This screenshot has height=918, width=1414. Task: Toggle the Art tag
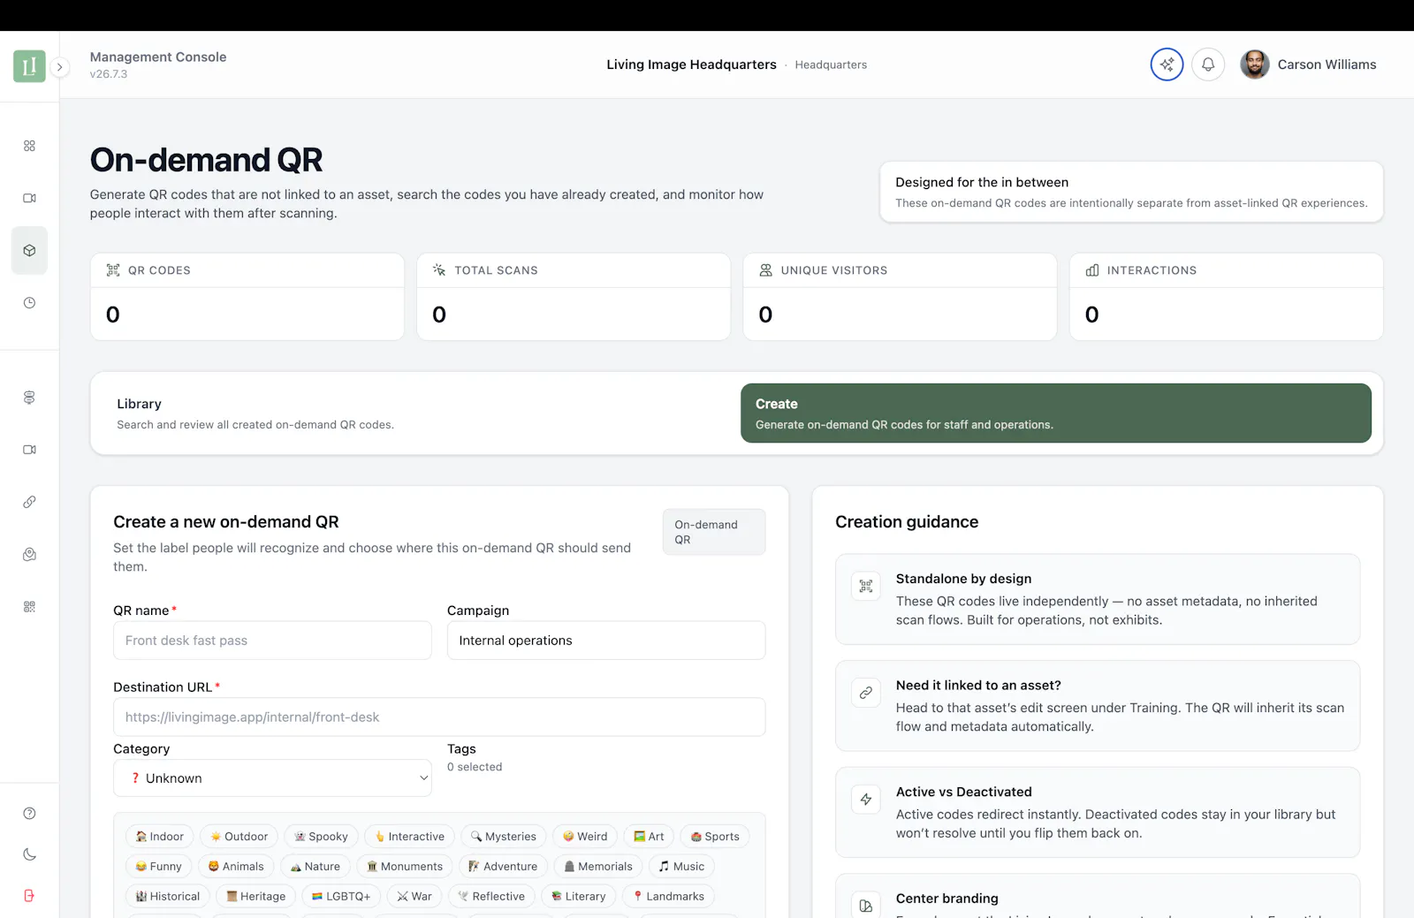point(649,837)
